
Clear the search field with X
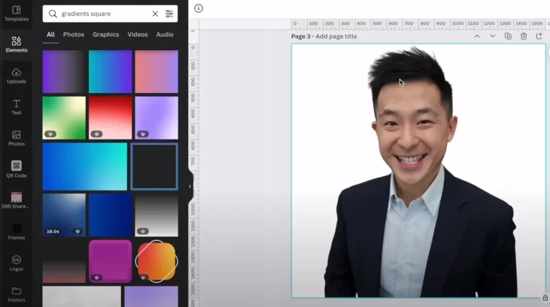click(155, 14)
